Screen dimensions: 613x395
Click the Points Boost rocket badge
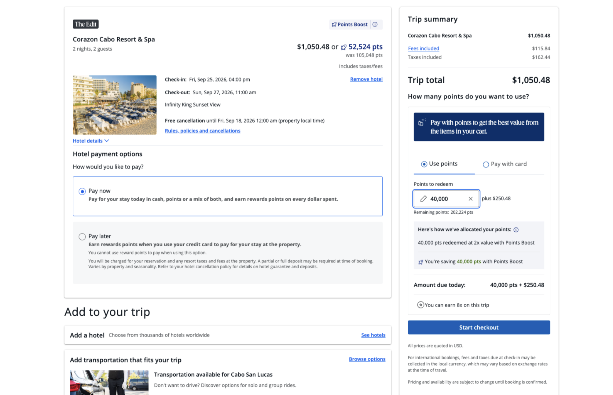coord(350,24)
